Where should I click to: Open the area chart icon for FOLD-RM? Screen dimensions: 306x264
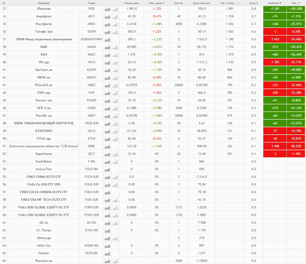click(x=107, y=169)
